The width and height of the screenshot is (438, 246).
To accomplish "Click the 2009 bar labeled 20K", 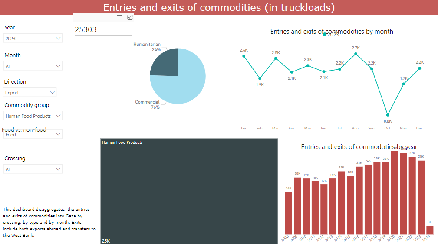I will [297, 206].
